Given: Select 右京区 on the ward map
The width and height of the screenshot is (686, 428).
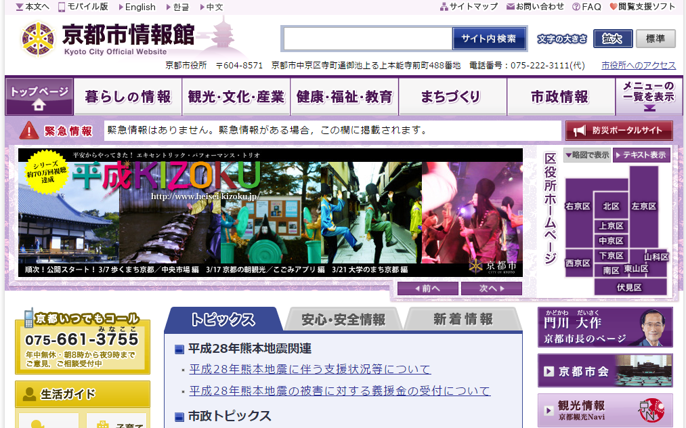Looking at the screenshot, I should [x=578, y=206].
